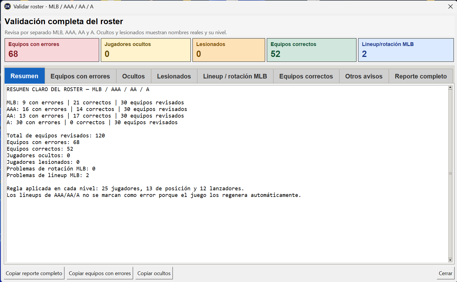Click 'Problemas de rotación MLB: 0'
Image resolution: width=457 pixels, height=282 pixels.
[x=51, y=168]
